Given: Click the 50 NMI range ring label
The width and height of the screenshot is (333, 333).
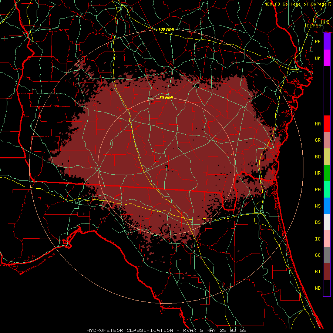Looking at the screenshot, I should click(x=166, y=98).
